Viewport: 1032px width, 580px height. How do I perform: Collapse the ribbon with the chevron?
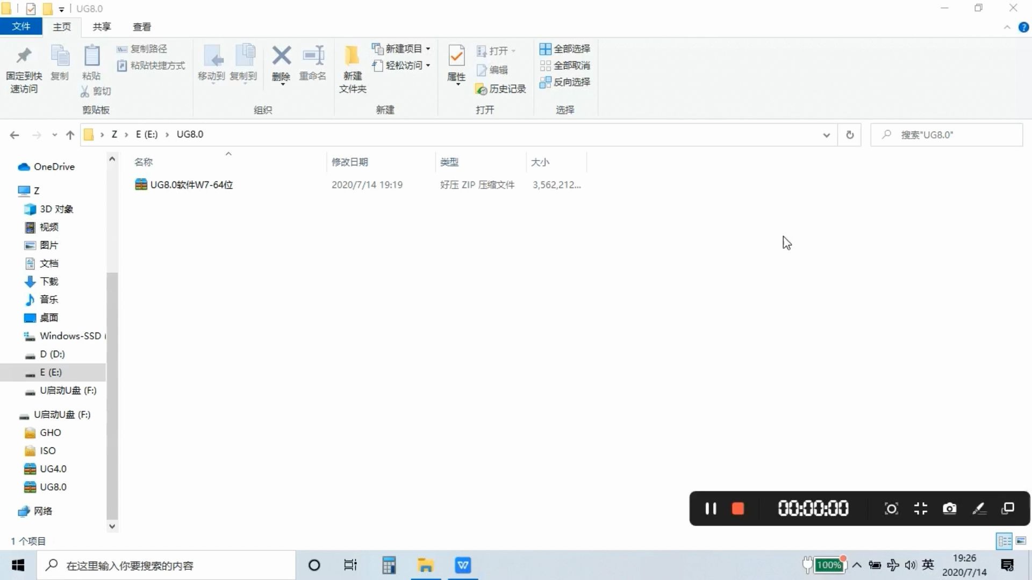point(1008,27)
